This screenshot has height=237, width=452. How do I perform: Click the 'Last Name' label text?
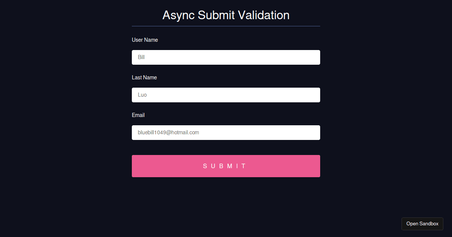(x=144, y=77)
